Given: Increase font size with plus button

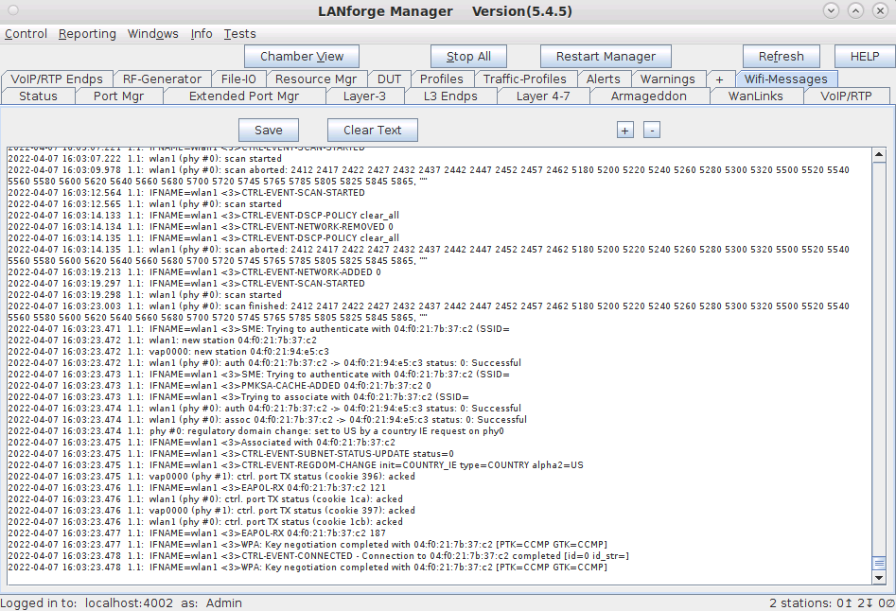Looking at the screenshot, I should (625, 131).
